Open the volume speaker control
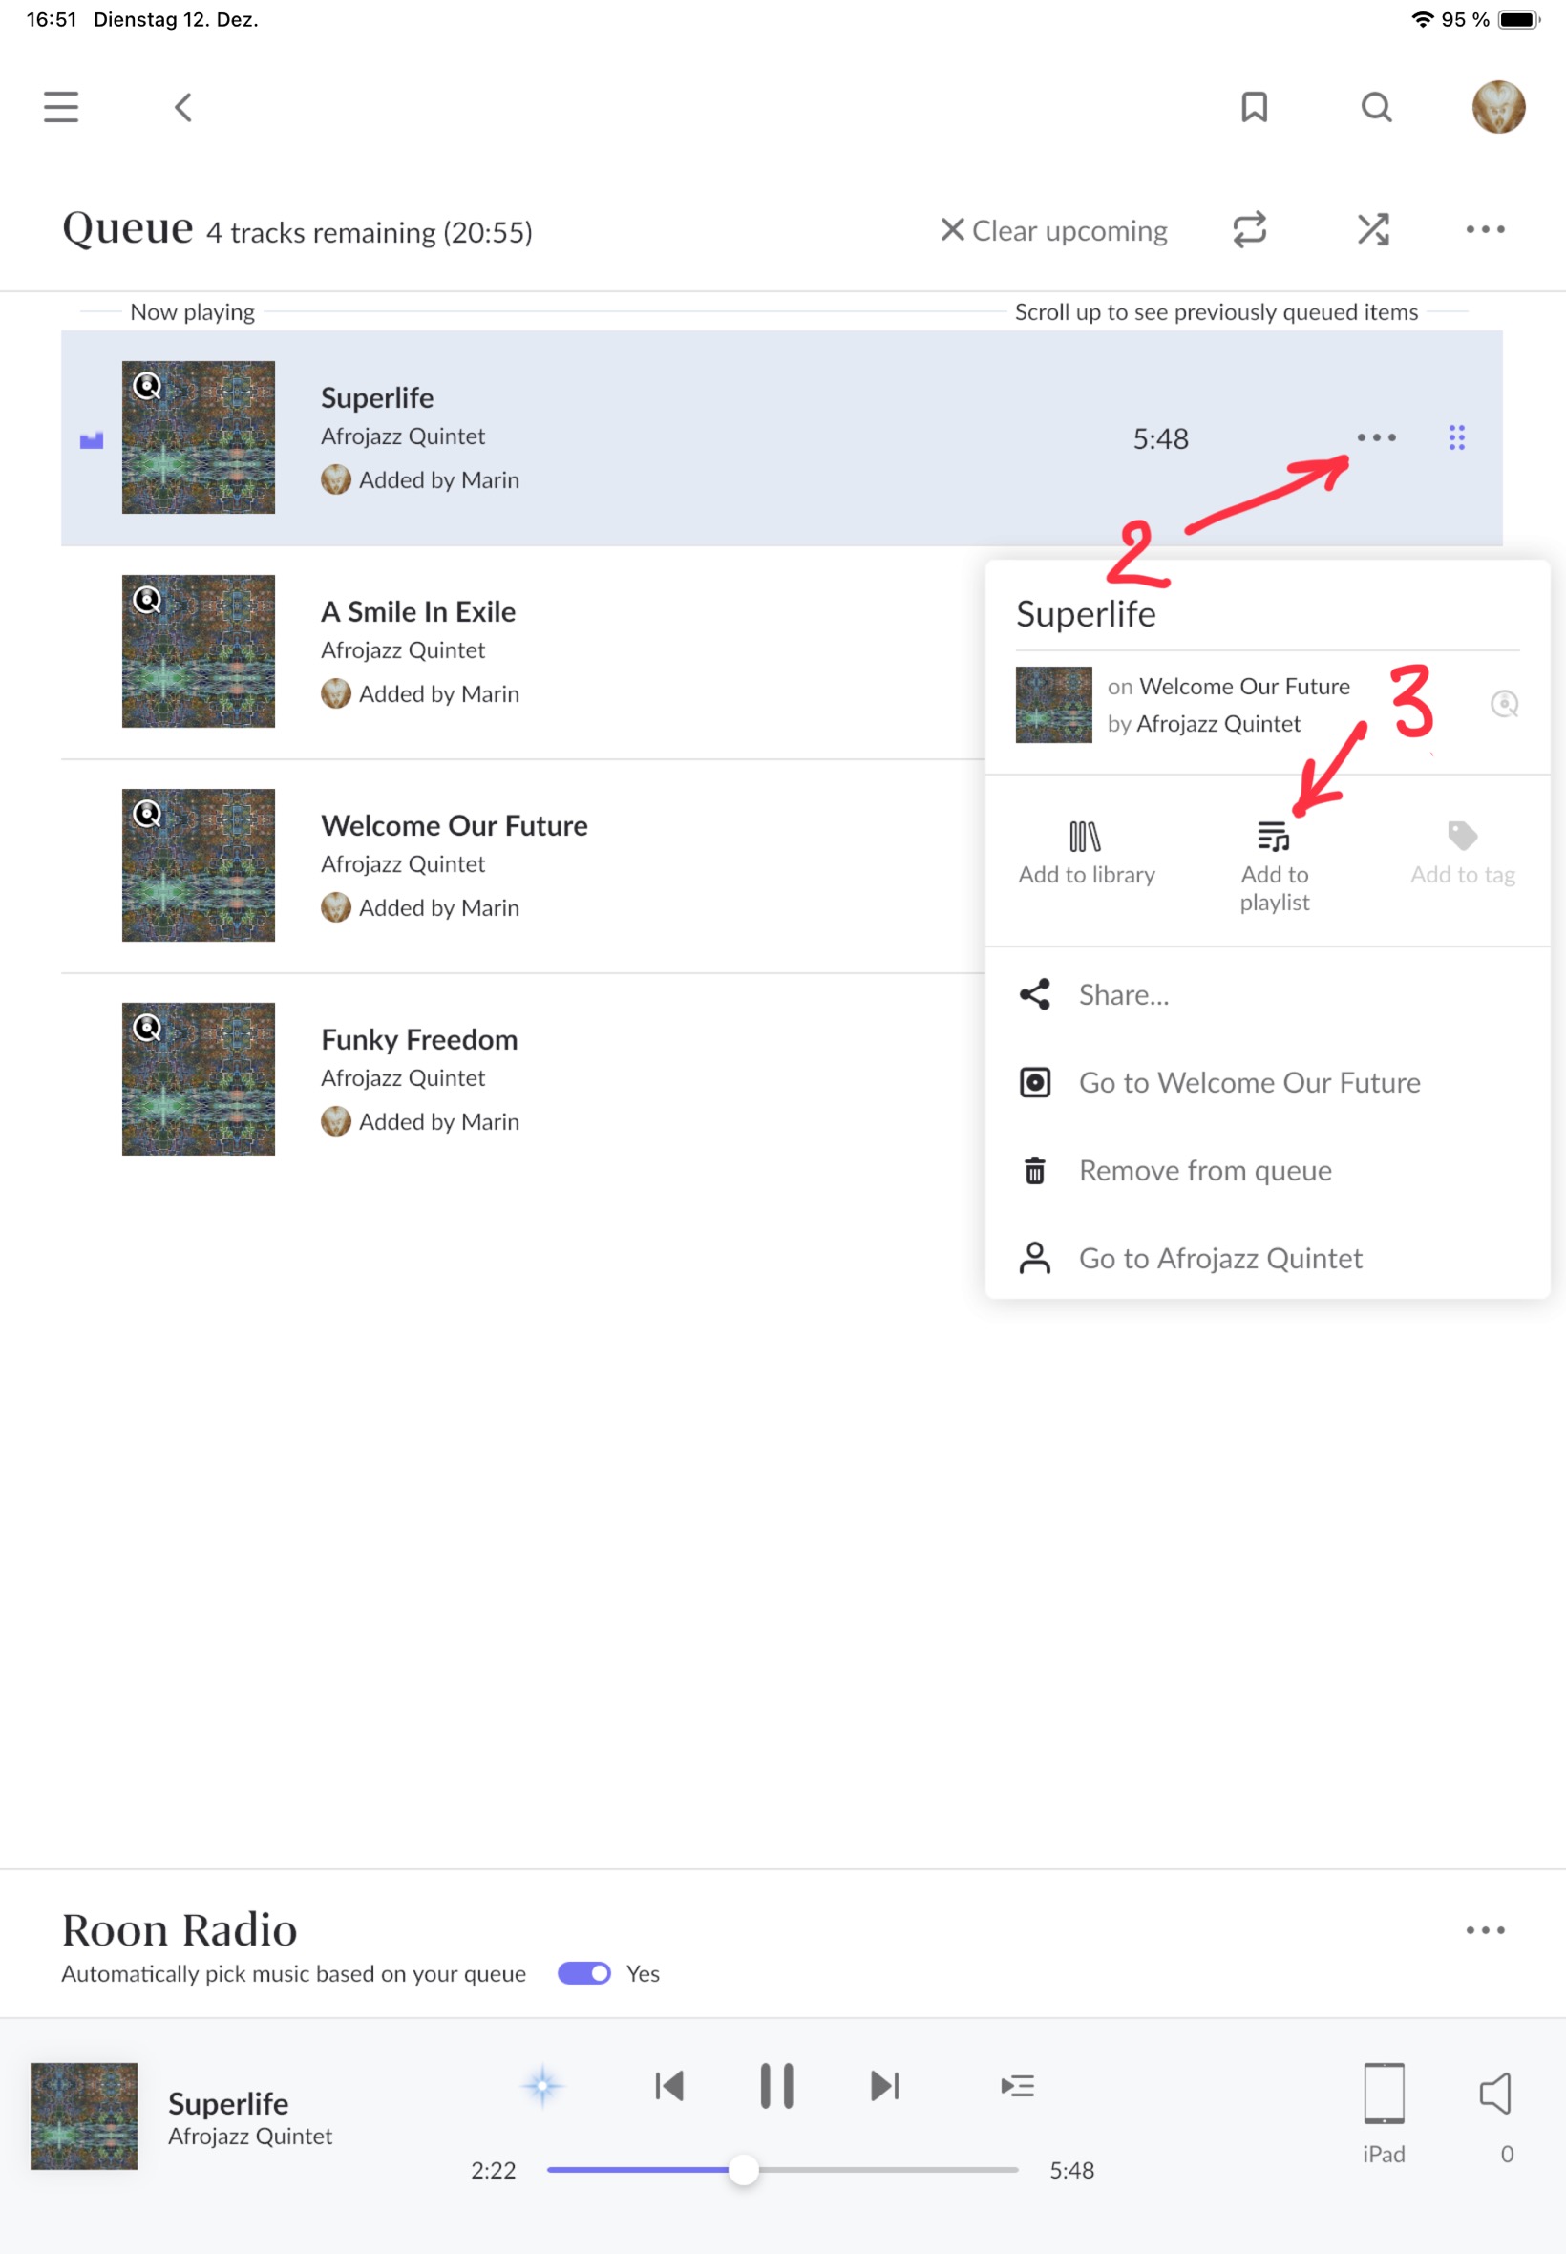Image resolution: width=1566 pixels, height=2254 pixels. point(1496,2094)
